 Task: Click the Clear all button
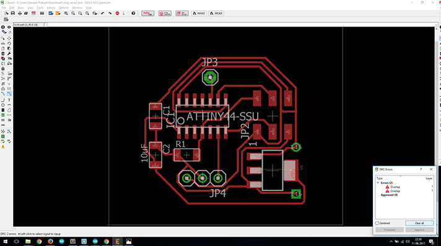[419, 223]
